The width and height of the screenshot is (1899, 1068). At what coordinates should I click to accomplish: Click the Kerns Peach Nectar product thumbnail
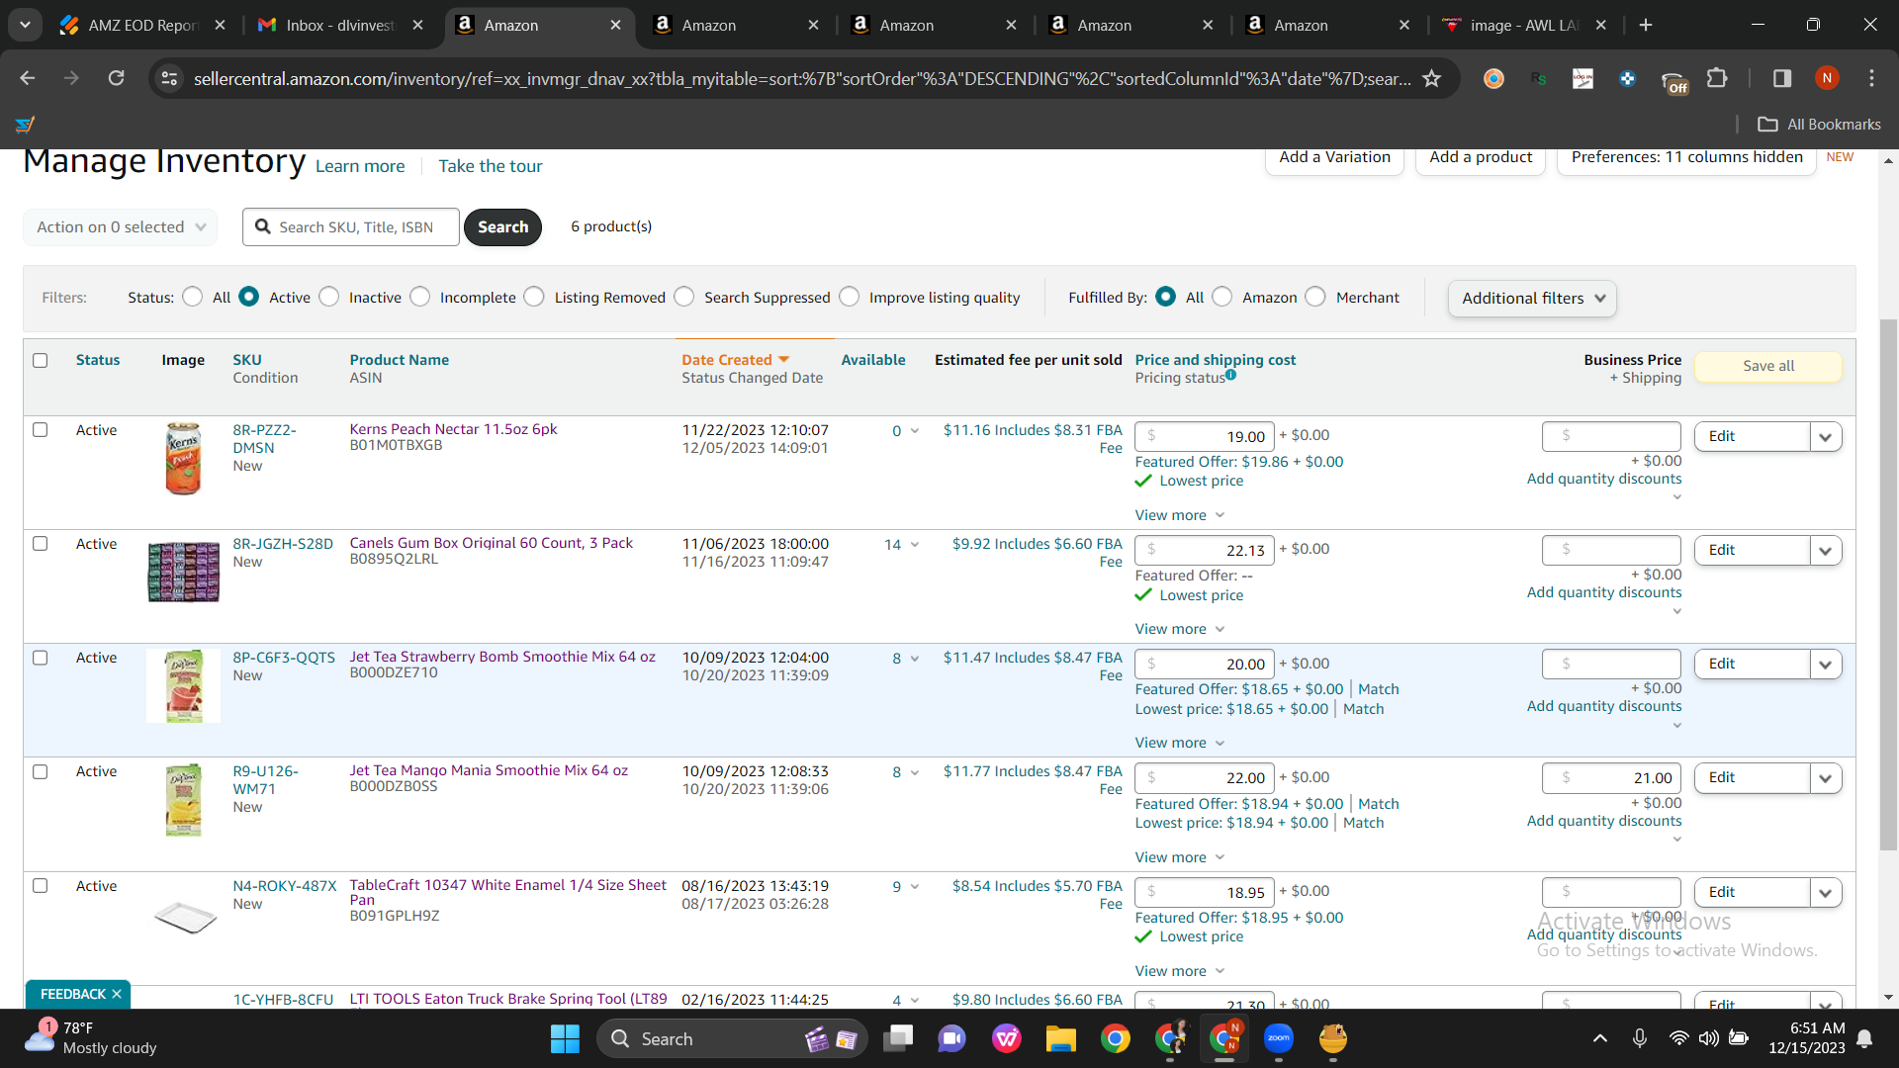tap(184, 459)
